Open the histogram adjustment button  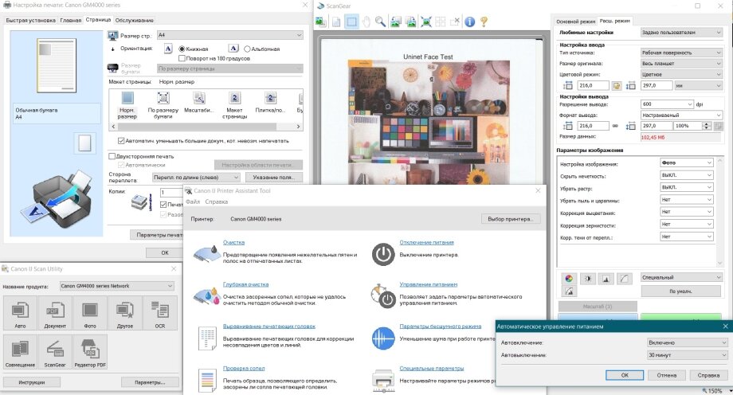(606, 279)
